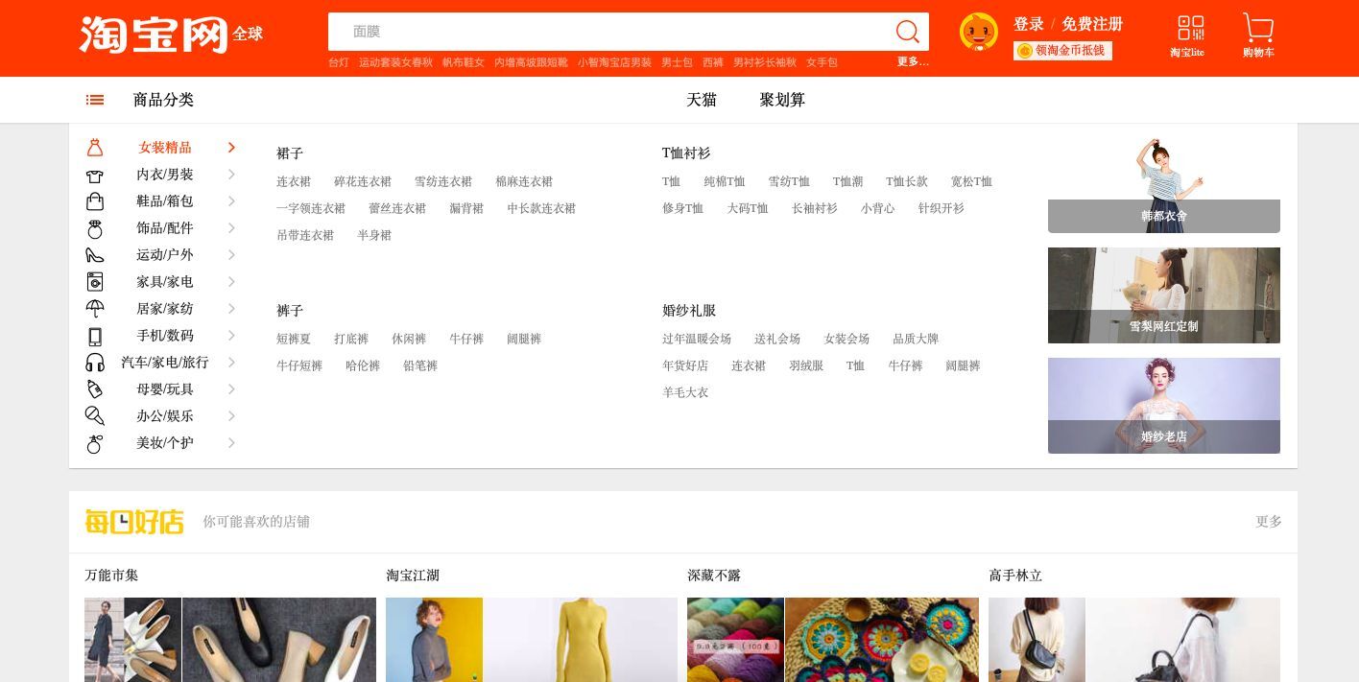Click the 每日好店 section logo
This screenshot has height=682, width=1359.
click(x=134, y=522)
